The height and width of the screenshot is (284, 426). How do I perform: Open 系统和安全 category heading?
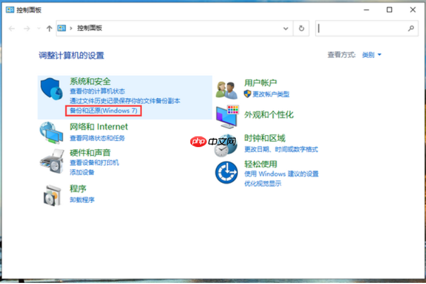point(90,81)
